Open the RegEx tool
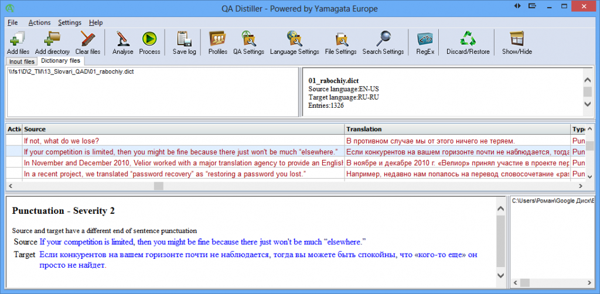The height and width of the screenshot is (294, 600). [x=425, y=40]
